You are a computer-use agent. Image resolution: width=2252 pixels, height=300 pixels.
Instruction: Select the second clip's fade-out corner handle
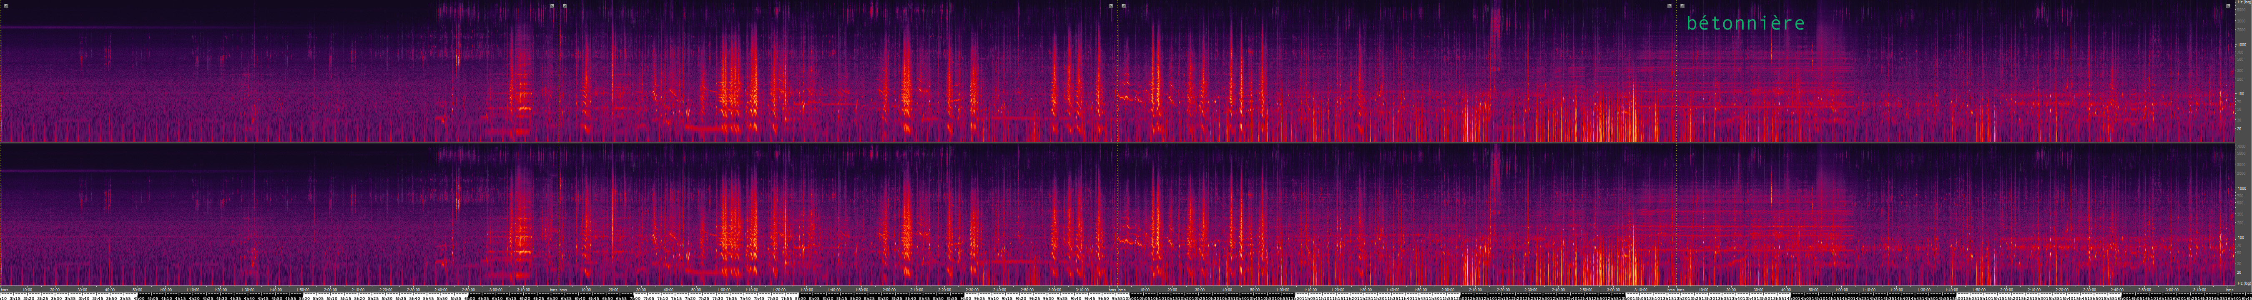(1110, 6)
